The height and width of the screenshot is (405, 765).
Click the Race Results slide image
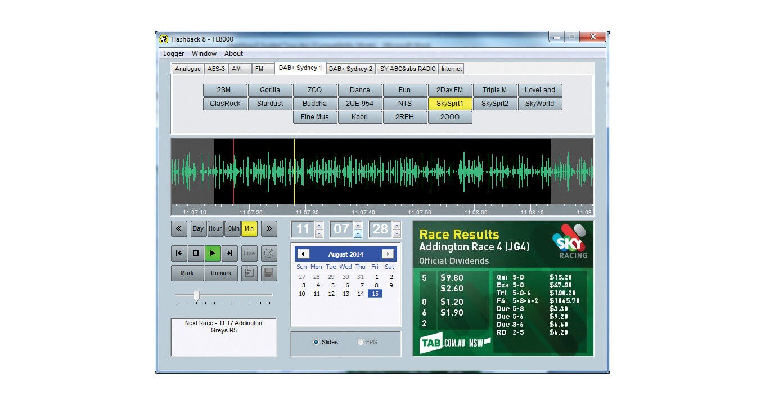tap(503, 288)
